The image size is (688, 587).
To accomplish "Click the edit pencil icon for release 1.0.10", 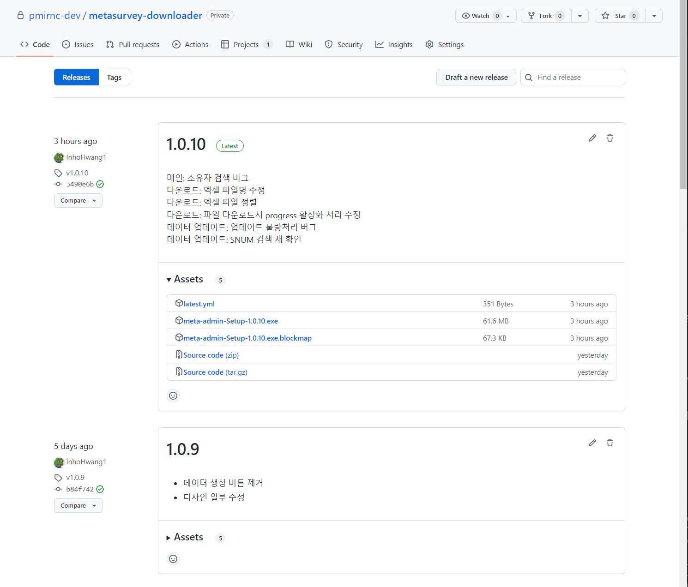I will point(592,138).
